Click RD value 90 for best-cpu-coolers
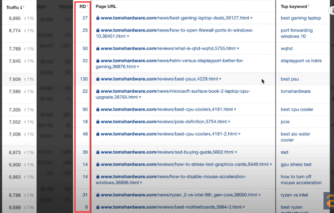 [85, 109]
